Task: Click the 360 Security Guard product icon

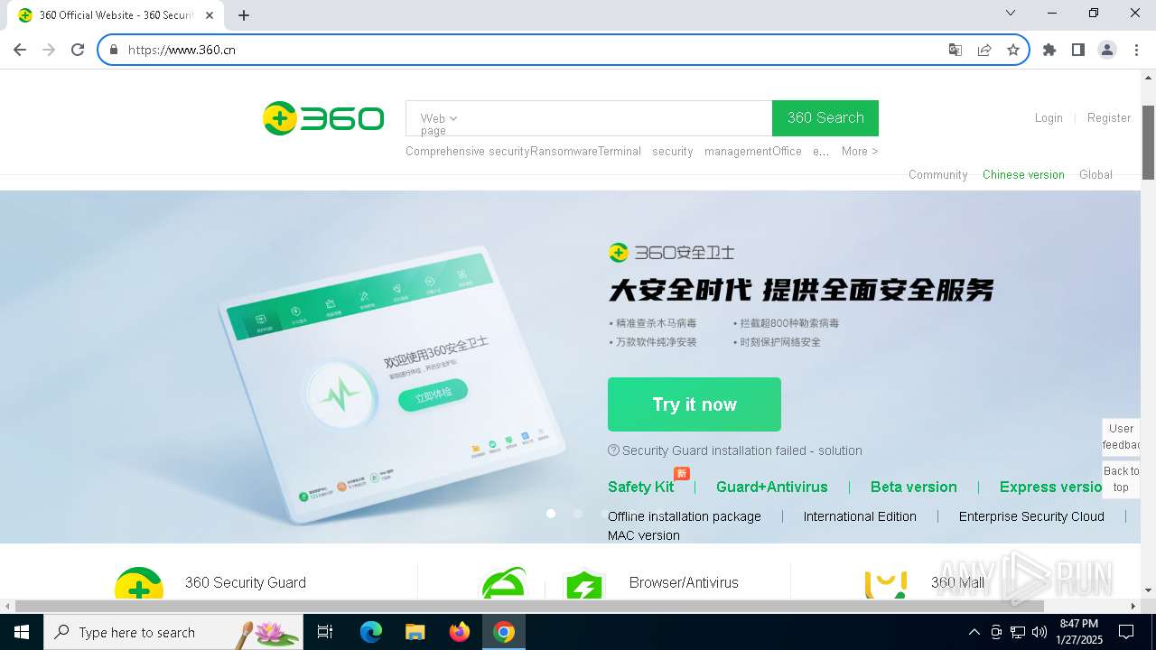Action: (139, 584)
